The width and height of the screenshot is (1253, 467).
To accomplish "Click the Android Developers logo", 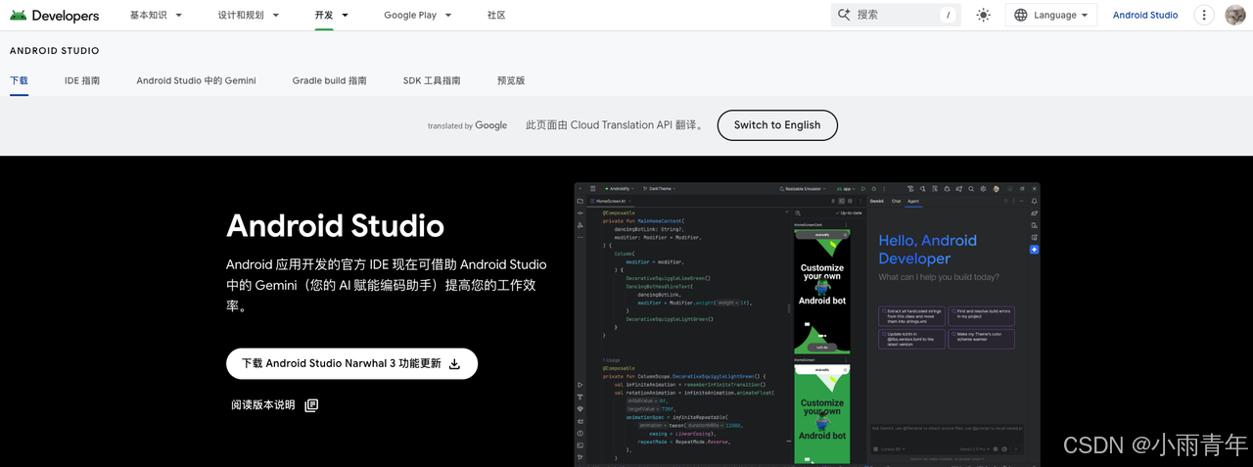I will (54, 16).
